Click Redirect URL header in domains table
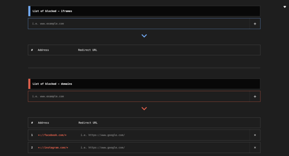This screenshot has width=289, height=156. 88,123
